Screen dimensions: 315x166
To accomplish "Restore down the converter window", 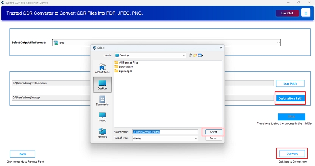I will point(298,2).
